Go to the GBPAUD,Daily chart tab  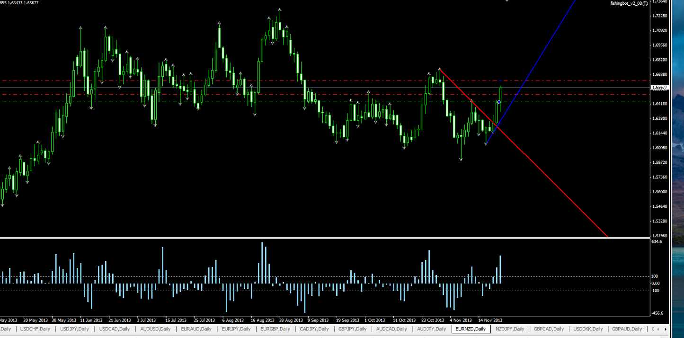(x=627, y=329)
